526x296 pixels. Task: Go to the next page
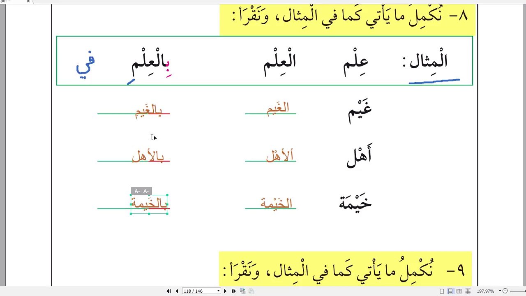pos(225,291)
